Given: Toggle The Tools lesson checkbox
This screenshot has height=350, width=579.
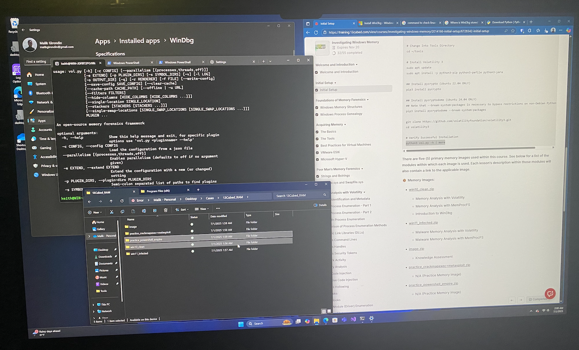Looking at the screenshot, I should tap(317, 139).
